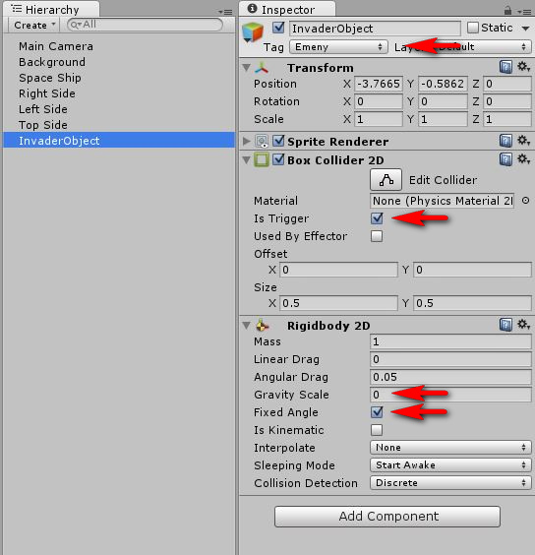The image size is (535, 555).
Task: Open Rigidbody 2D gear settings menu
Action: pyautogui.click(x=523, y=324)
